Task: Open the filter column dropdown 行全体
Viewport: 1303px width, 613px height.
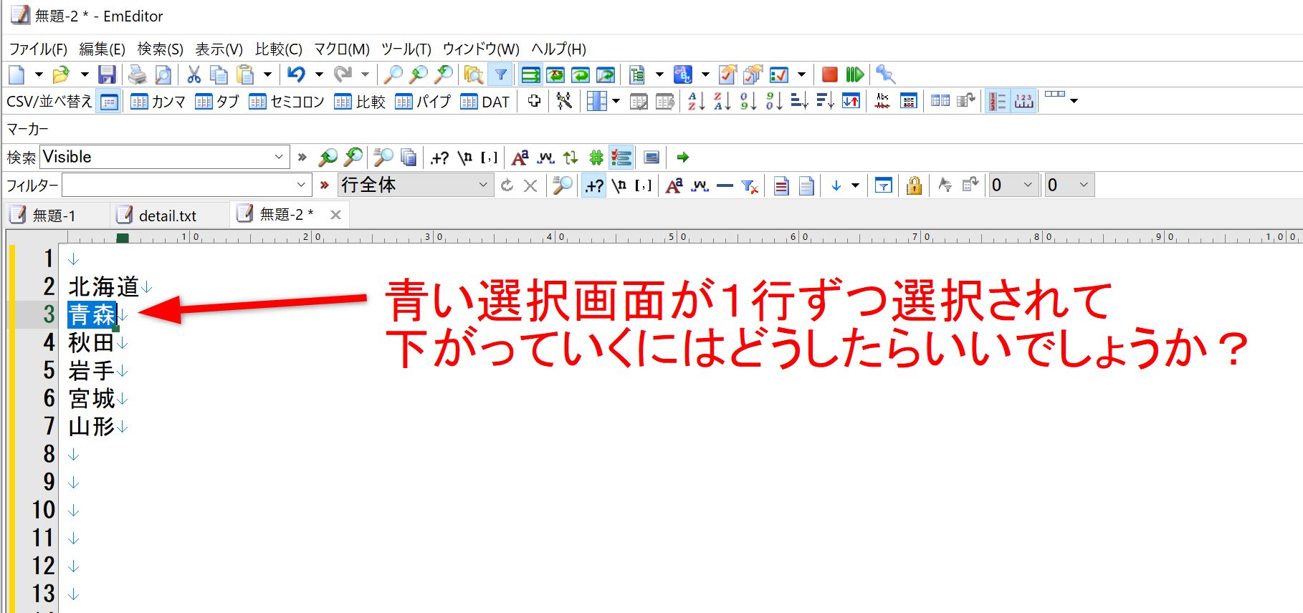Action: point(415,185)
